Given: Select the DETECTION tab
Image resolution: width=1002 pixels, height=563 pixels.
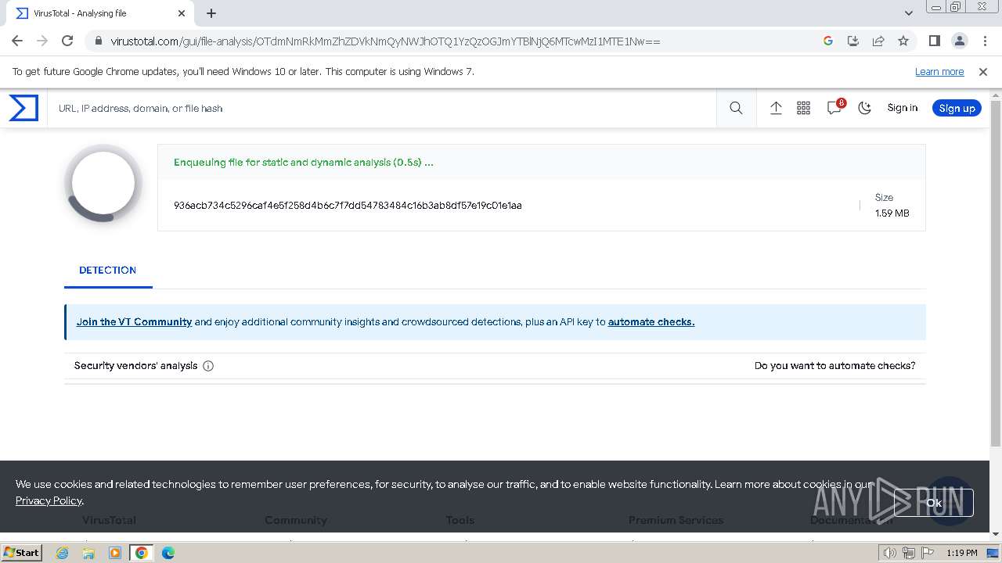Looking at the screenshot, I should 108,270.
